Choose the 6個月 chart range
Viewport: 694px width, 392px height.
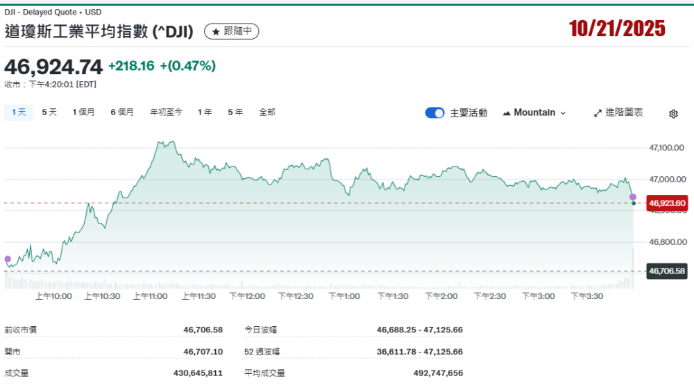(x=122, y=112)
